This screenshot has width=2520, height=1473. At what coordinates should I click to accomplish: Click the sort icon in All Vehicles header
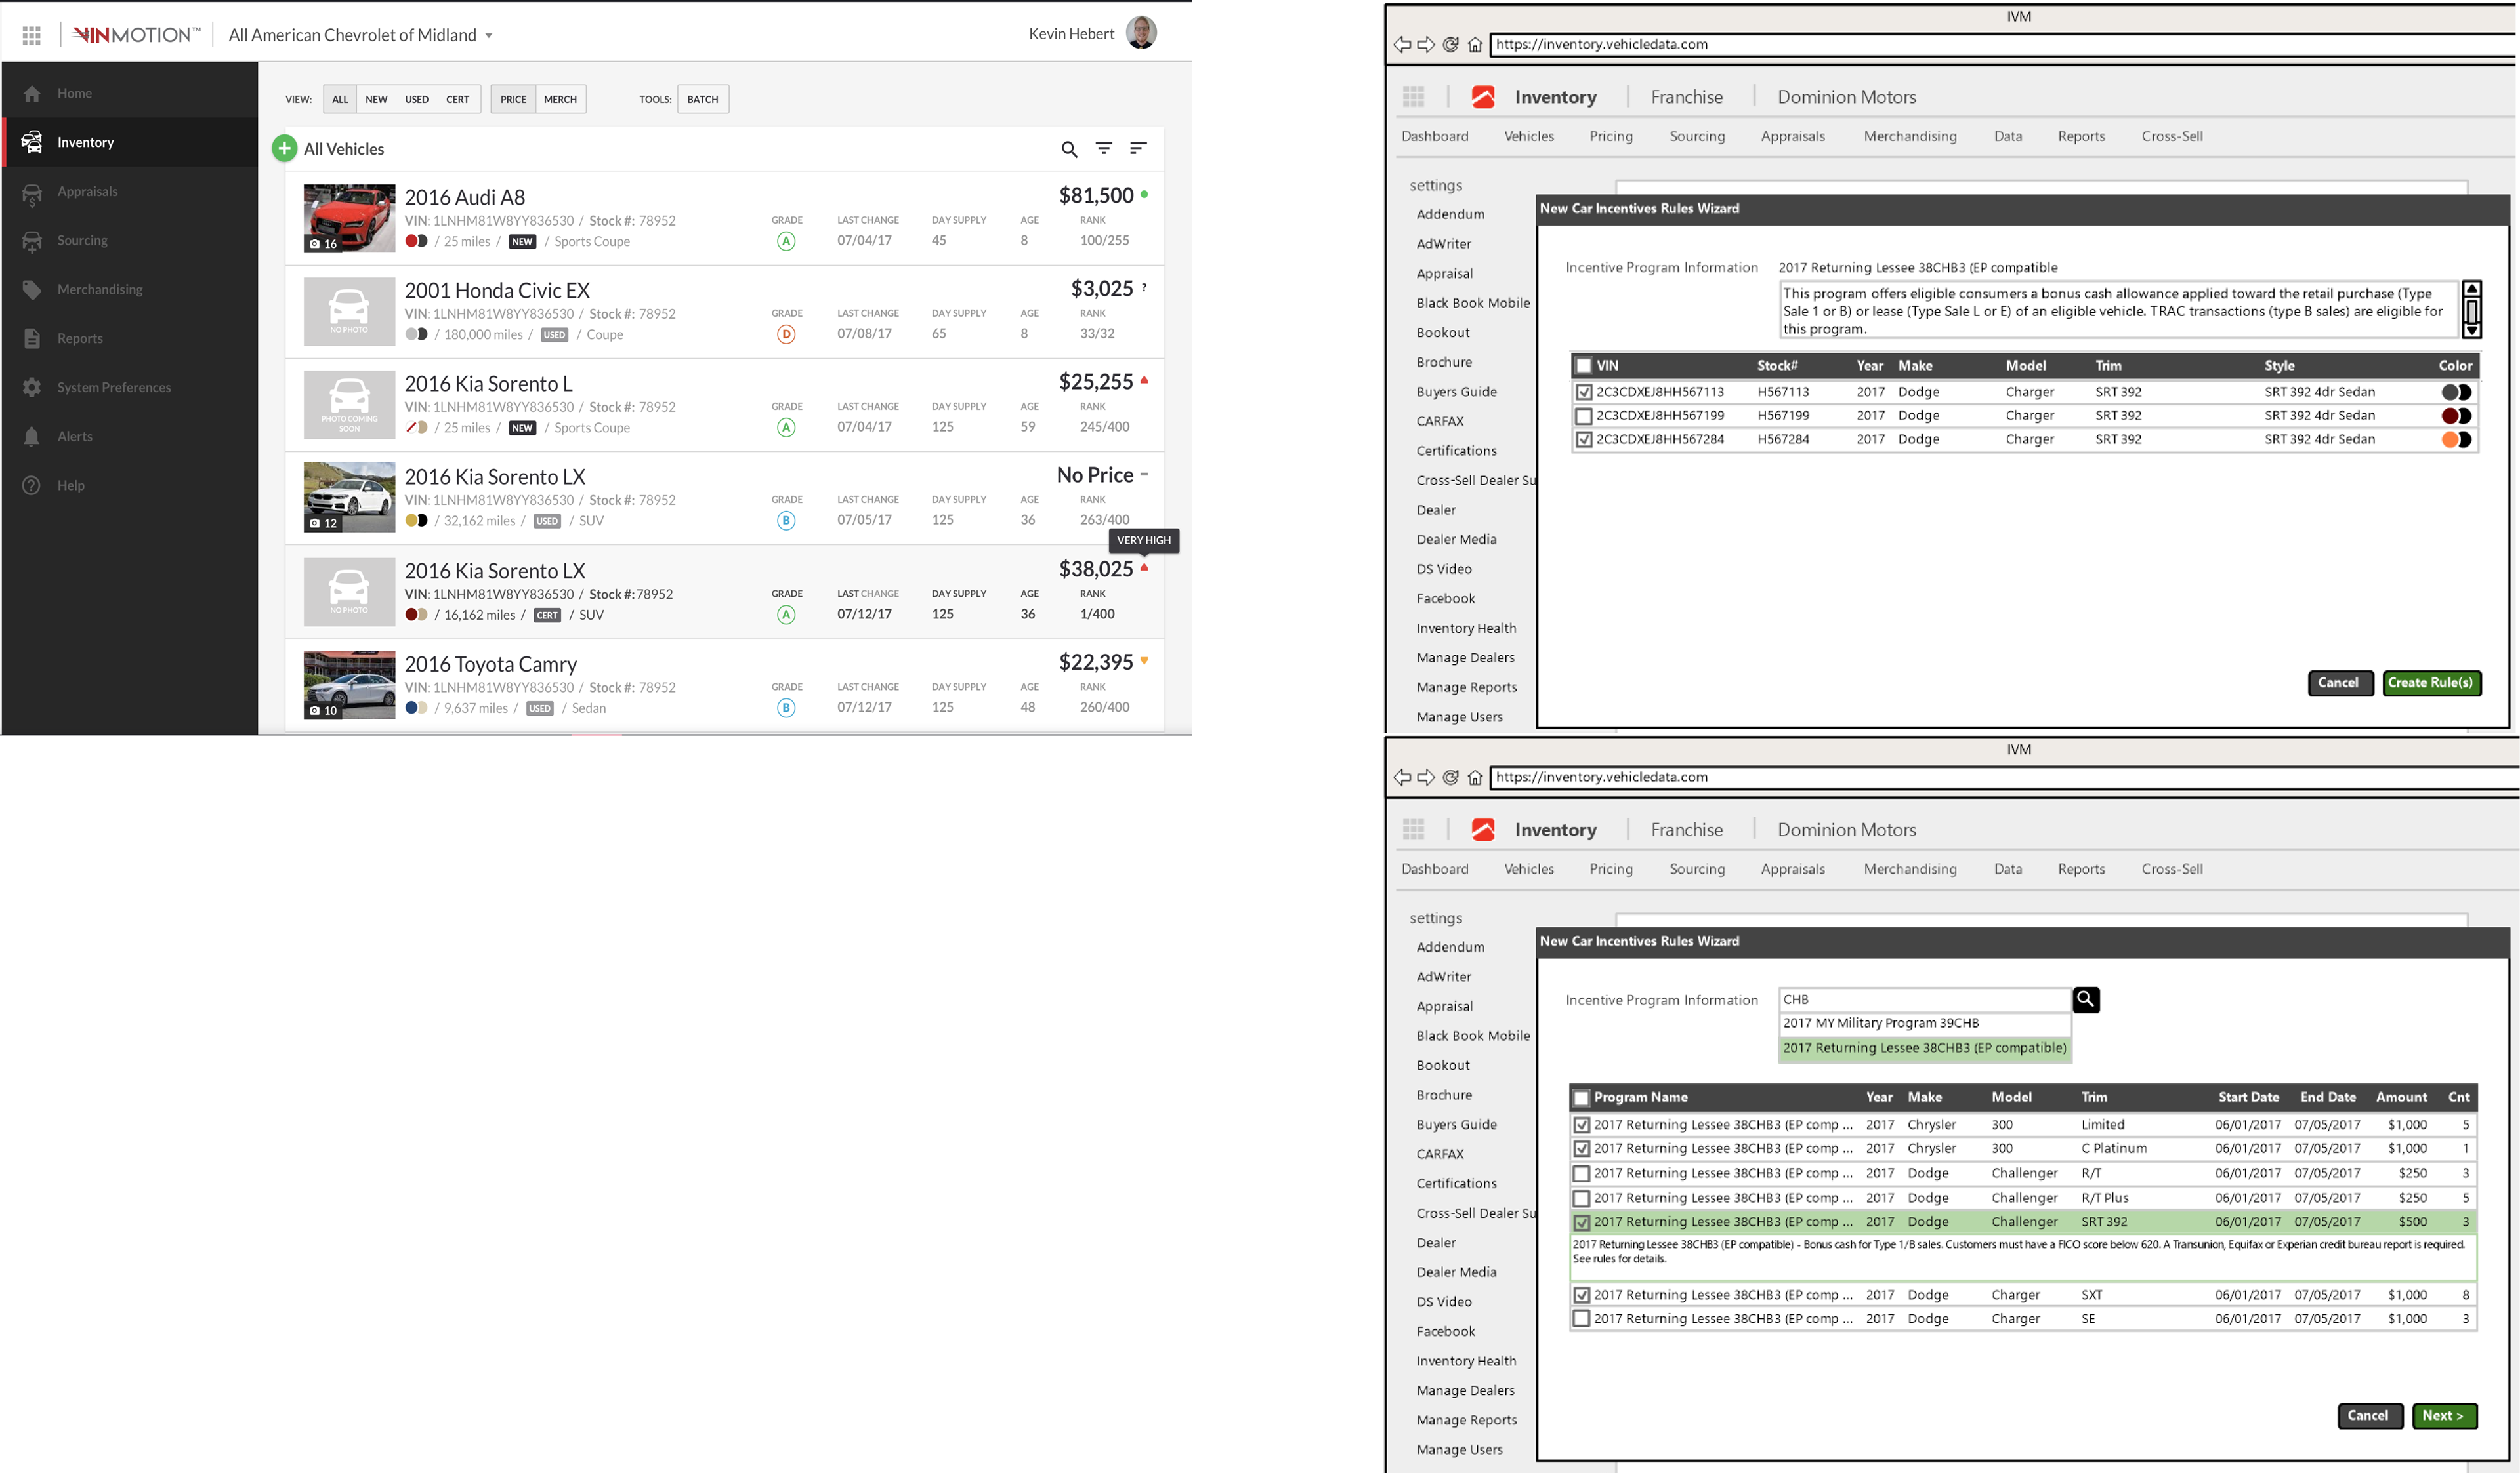pos(1138,148)
